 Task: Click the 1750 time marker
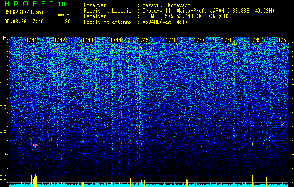[x=283, y=40]
